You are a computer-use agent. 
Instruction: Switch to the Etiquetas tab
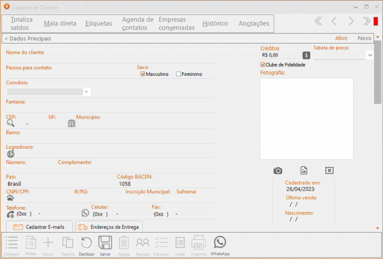pyautogui.click(x=99, y=23)
